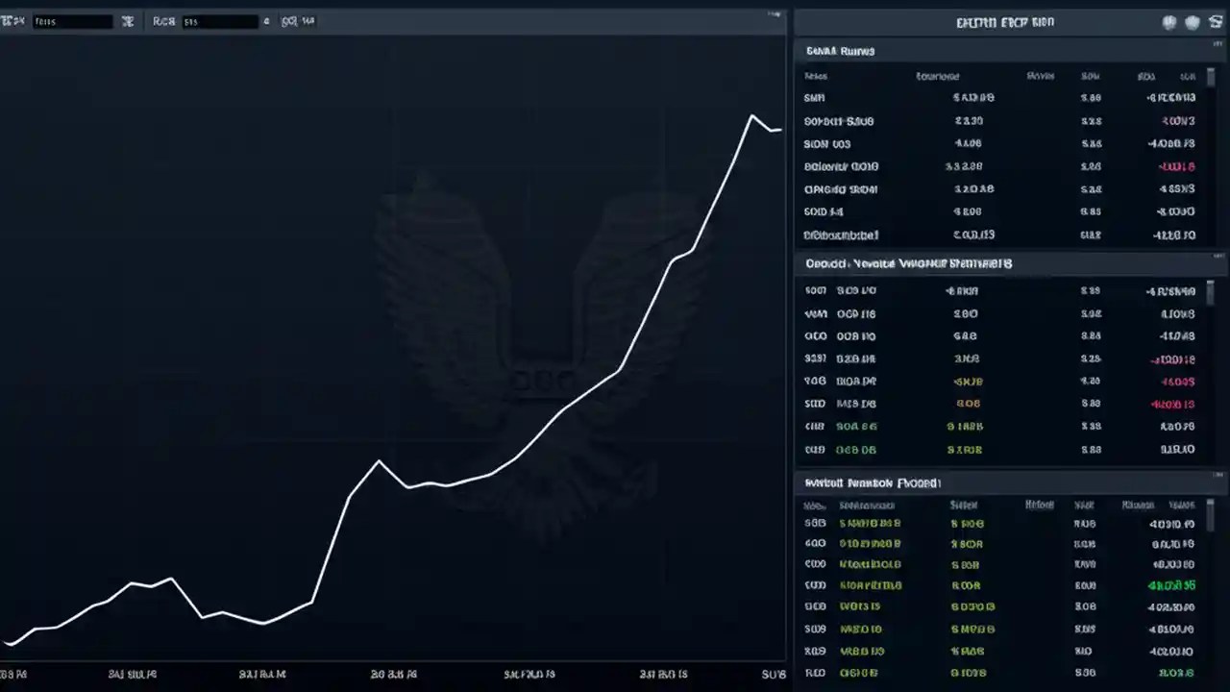Click inside the symbol search input field
Screen dimensions: 1230x692
click(x=72, y=20)
